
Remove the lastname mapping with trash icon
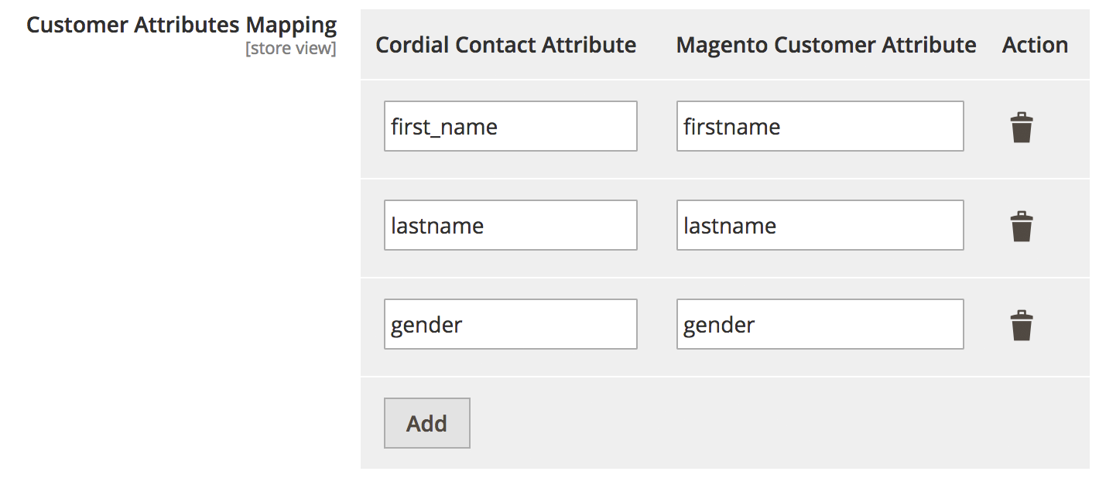point(1022,227)
